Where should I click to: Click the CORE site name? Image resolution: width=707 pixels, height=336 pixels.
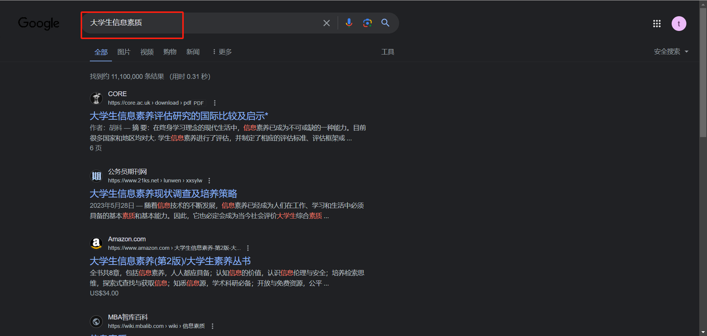[117, 94]
